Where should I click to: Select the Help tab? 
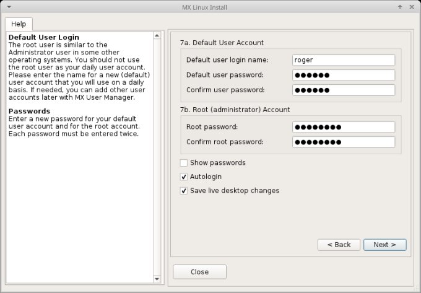click(x=19, y=24)
